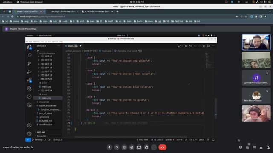Collapse the 2023-07-24 folder

[x=46, y=91]
